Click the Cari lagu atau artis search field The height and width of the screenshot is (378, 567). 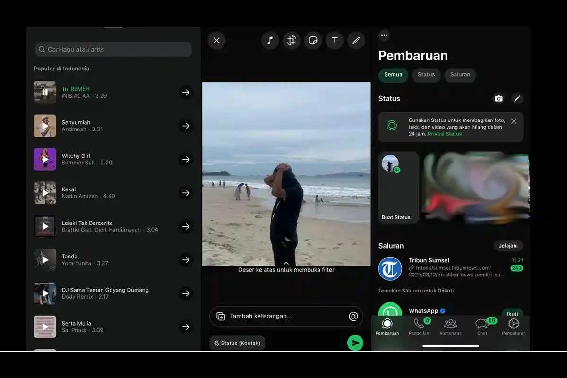113,49
